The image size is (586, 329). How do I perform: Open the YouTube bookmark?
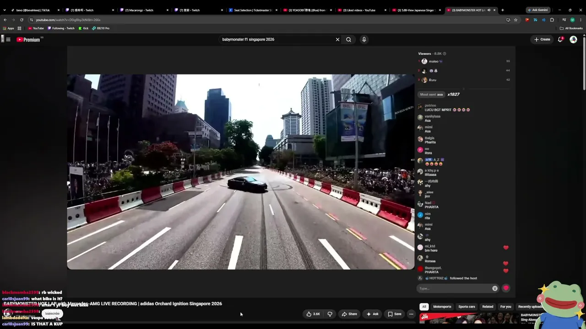[x=36, y=28]
